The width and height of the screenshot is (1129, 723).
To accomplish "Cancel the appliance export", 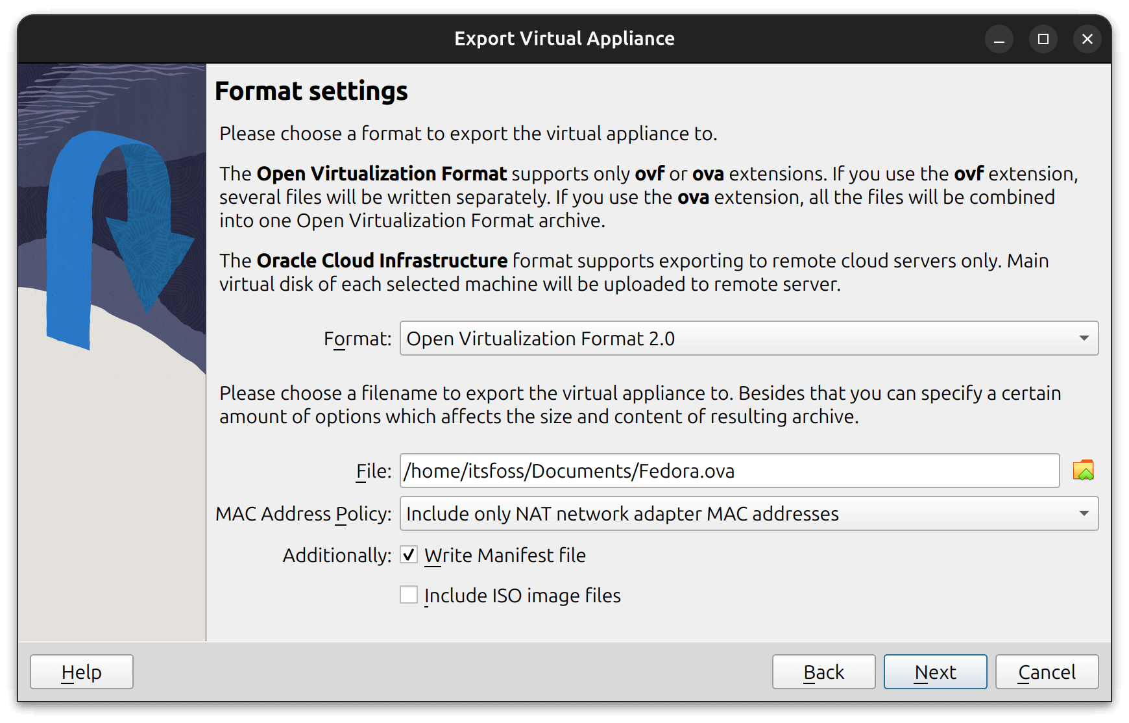I will tap(1046, 672).
